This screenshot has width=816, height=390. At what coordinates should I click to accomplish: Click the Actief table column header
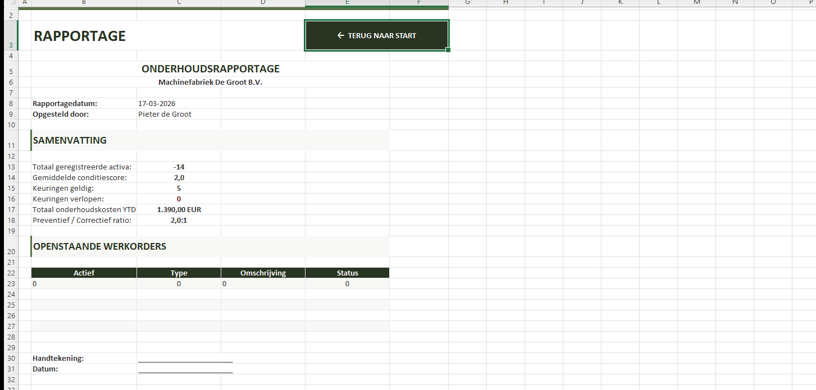click(x=84, y=273)
